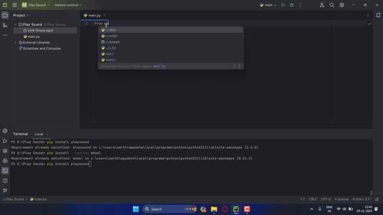Open the Structure tool window icon
Viewport: 383px width, 215px height.
point(5,25)
